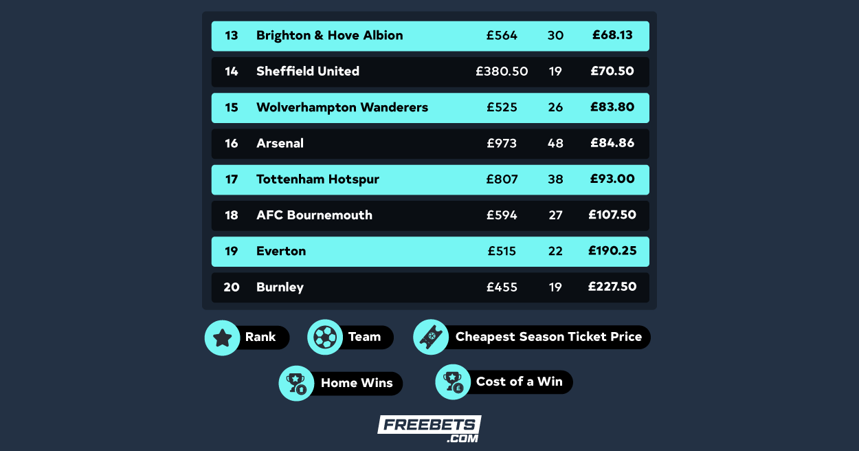Click Tottenham Hotspur's £93.00 cost value
The width and height of the screenshot is (859, 451).
612,179
